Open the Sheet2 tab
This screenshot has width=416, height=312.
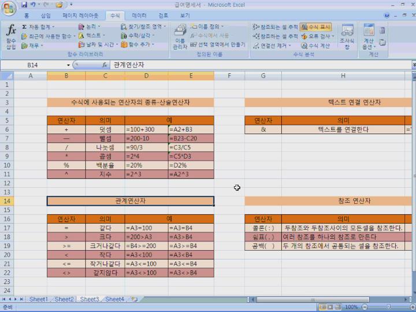click(64, 299)
